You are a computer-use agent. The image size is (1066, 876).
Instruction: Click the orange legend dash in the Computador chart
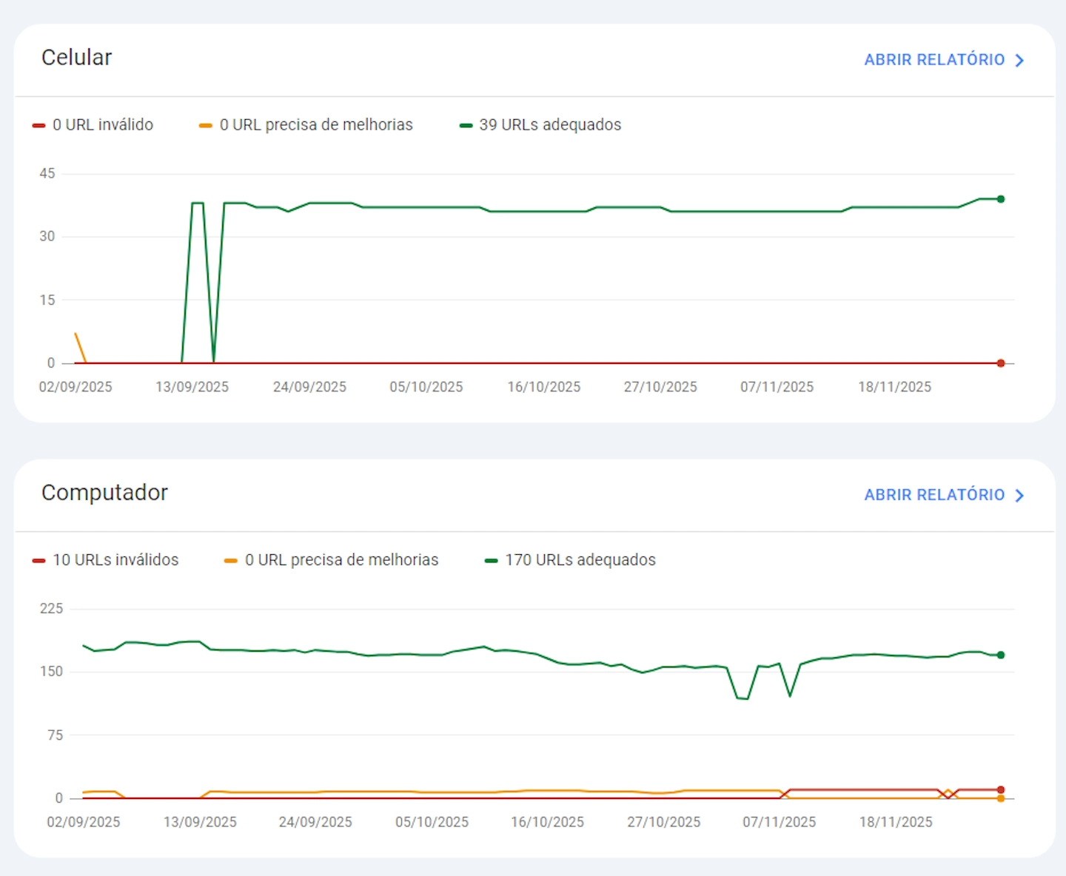(231, 559)
